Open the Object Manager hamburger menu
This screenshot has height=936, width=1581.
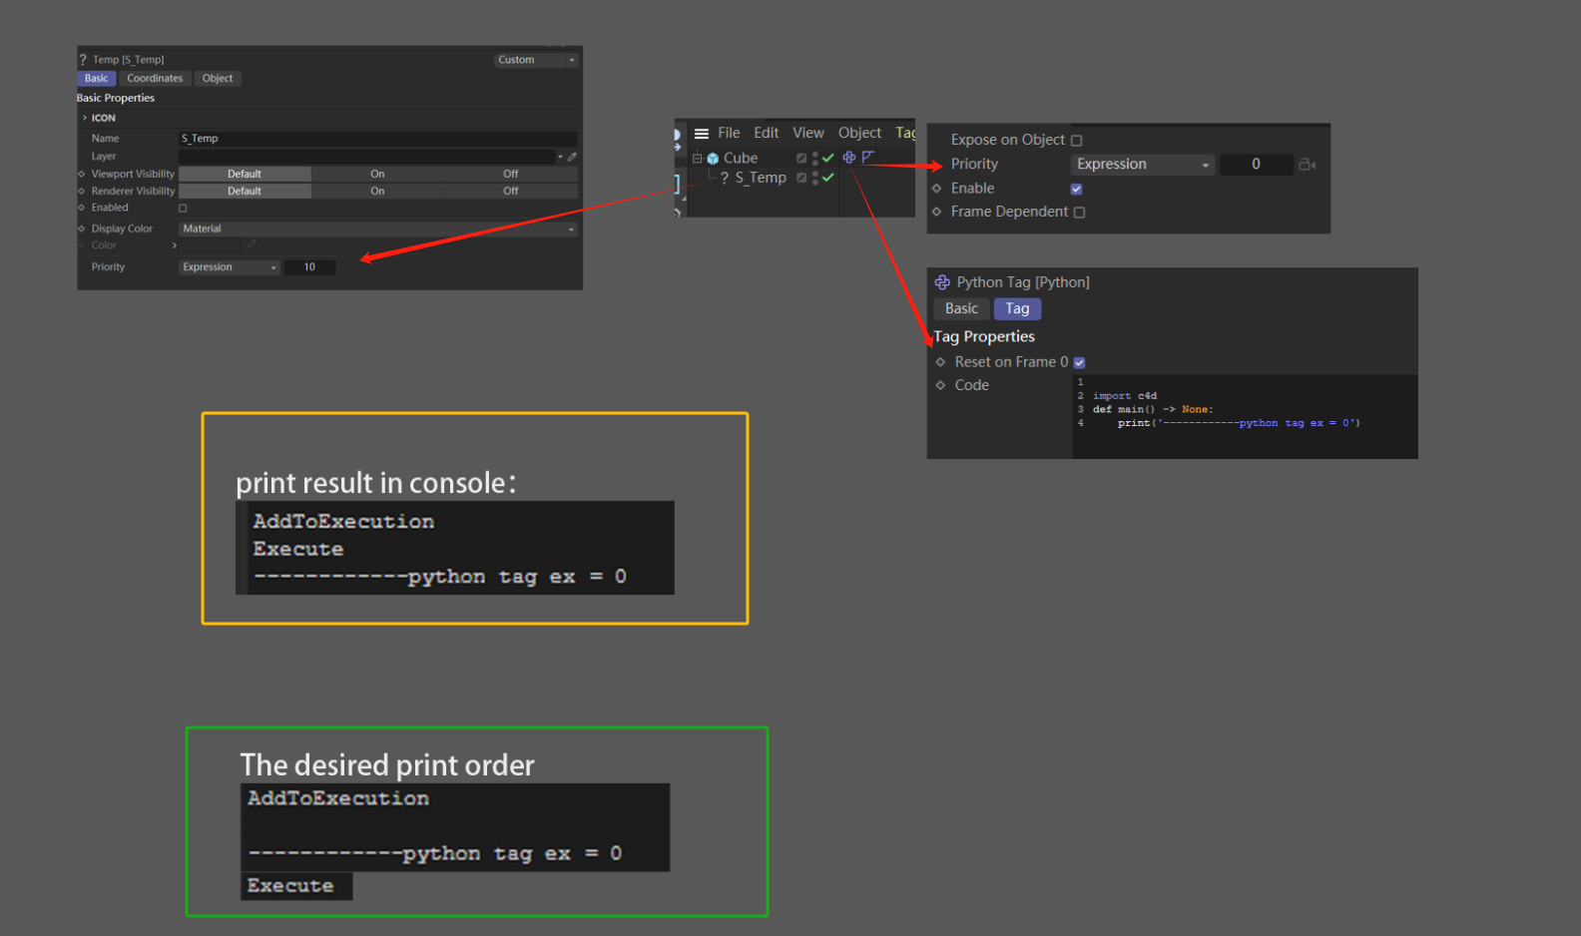coord(702,134)
